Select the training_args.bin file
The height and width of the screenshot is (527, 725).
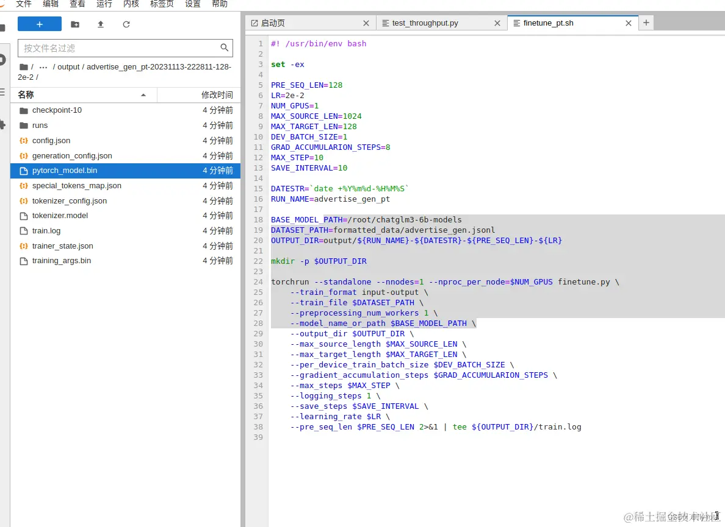(x=125, y=261)
